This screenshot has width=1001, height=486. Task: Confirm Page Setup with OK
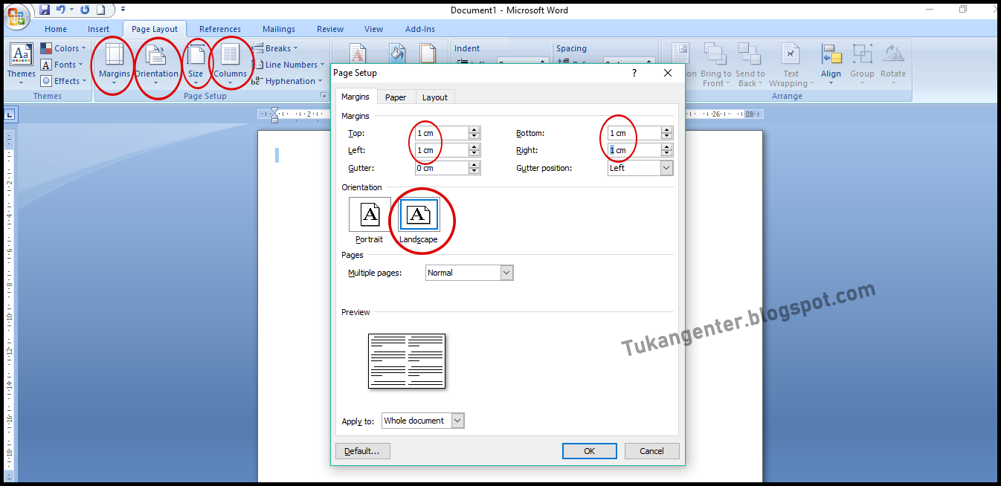coord(590,451)
